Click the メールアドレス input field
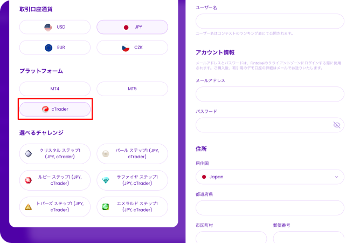This screenshot has height=243, width=346. [x=269, y=94]
